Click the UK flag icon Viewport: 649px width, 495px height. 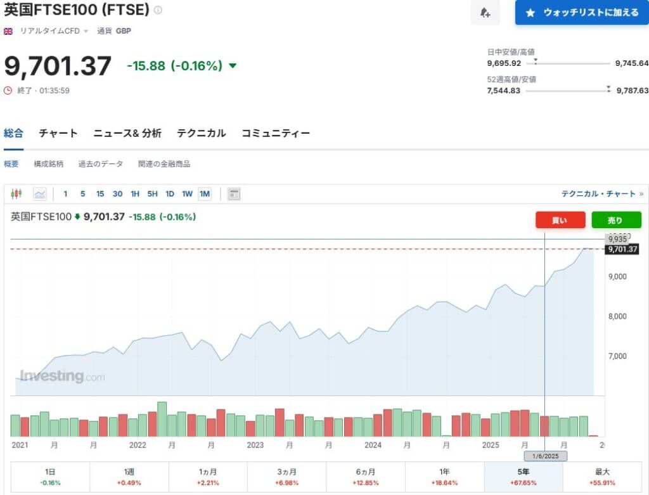(8, 31)
